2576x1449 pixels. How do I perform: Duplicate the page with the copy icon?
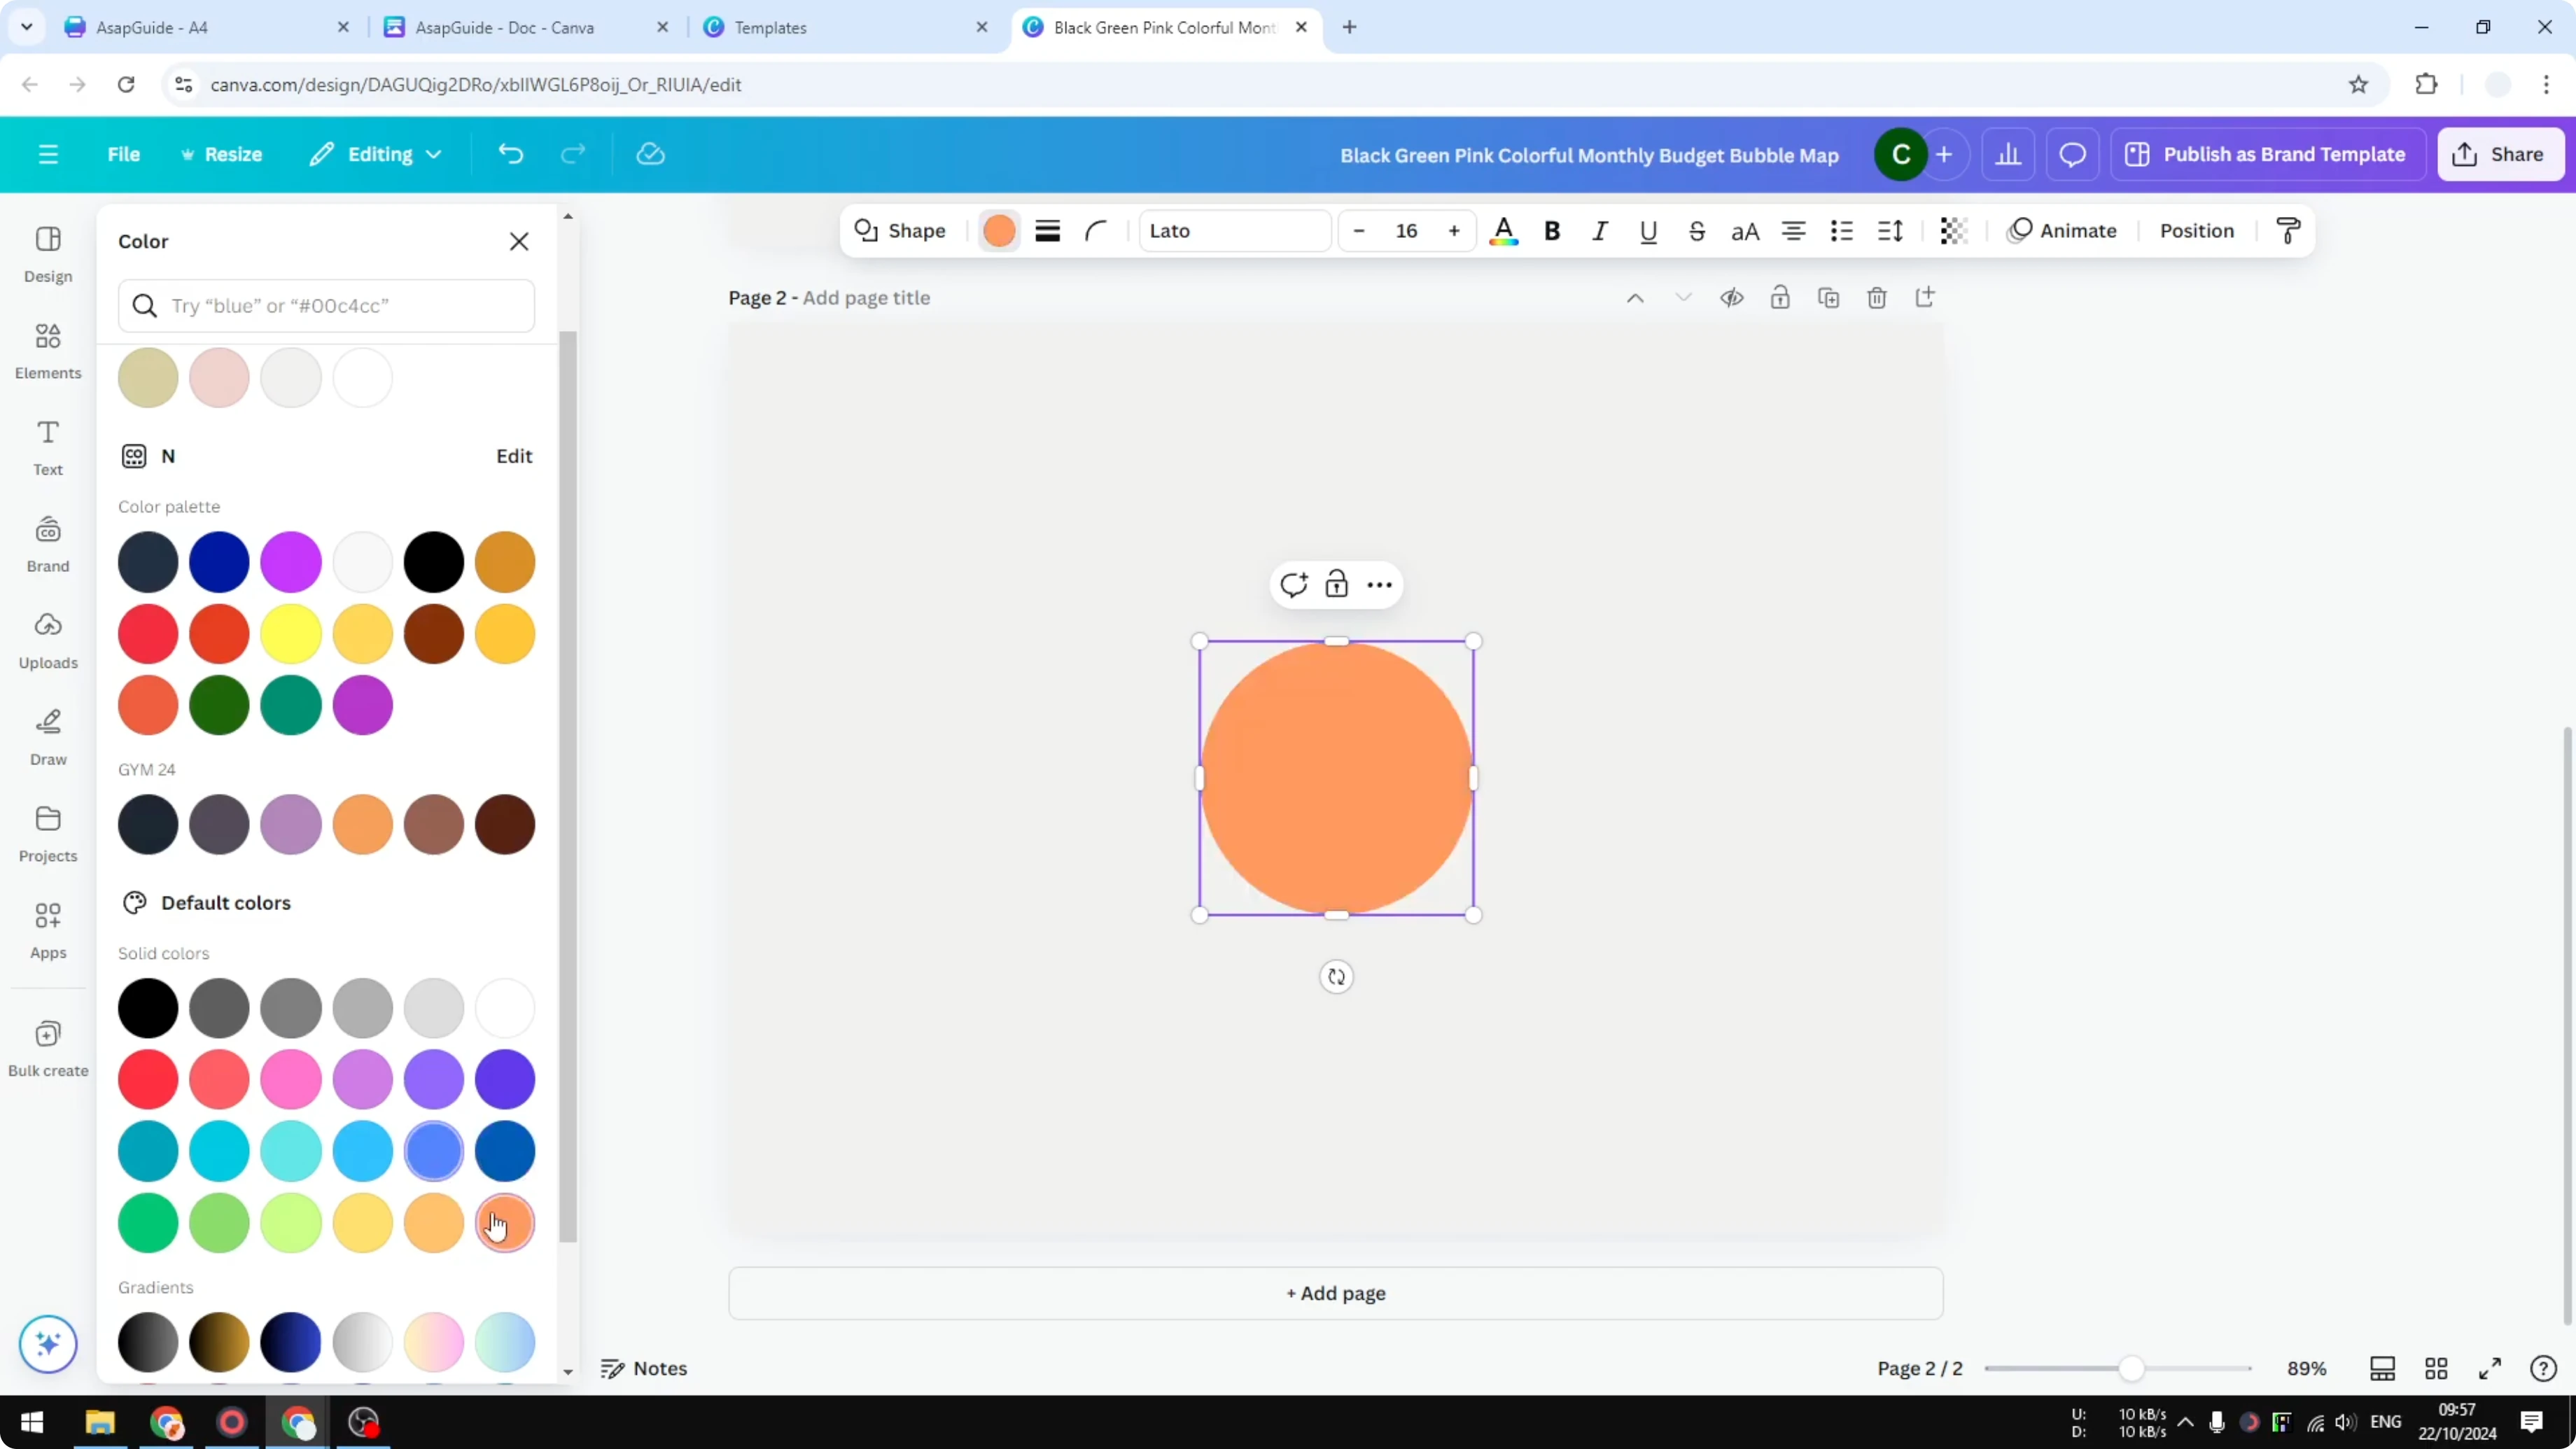click(1828, 297)
